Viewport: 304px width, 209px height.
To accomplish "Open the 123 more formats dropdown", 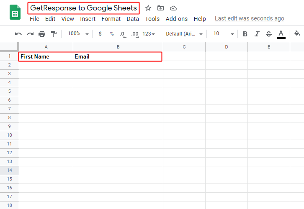I will [149, 34].
